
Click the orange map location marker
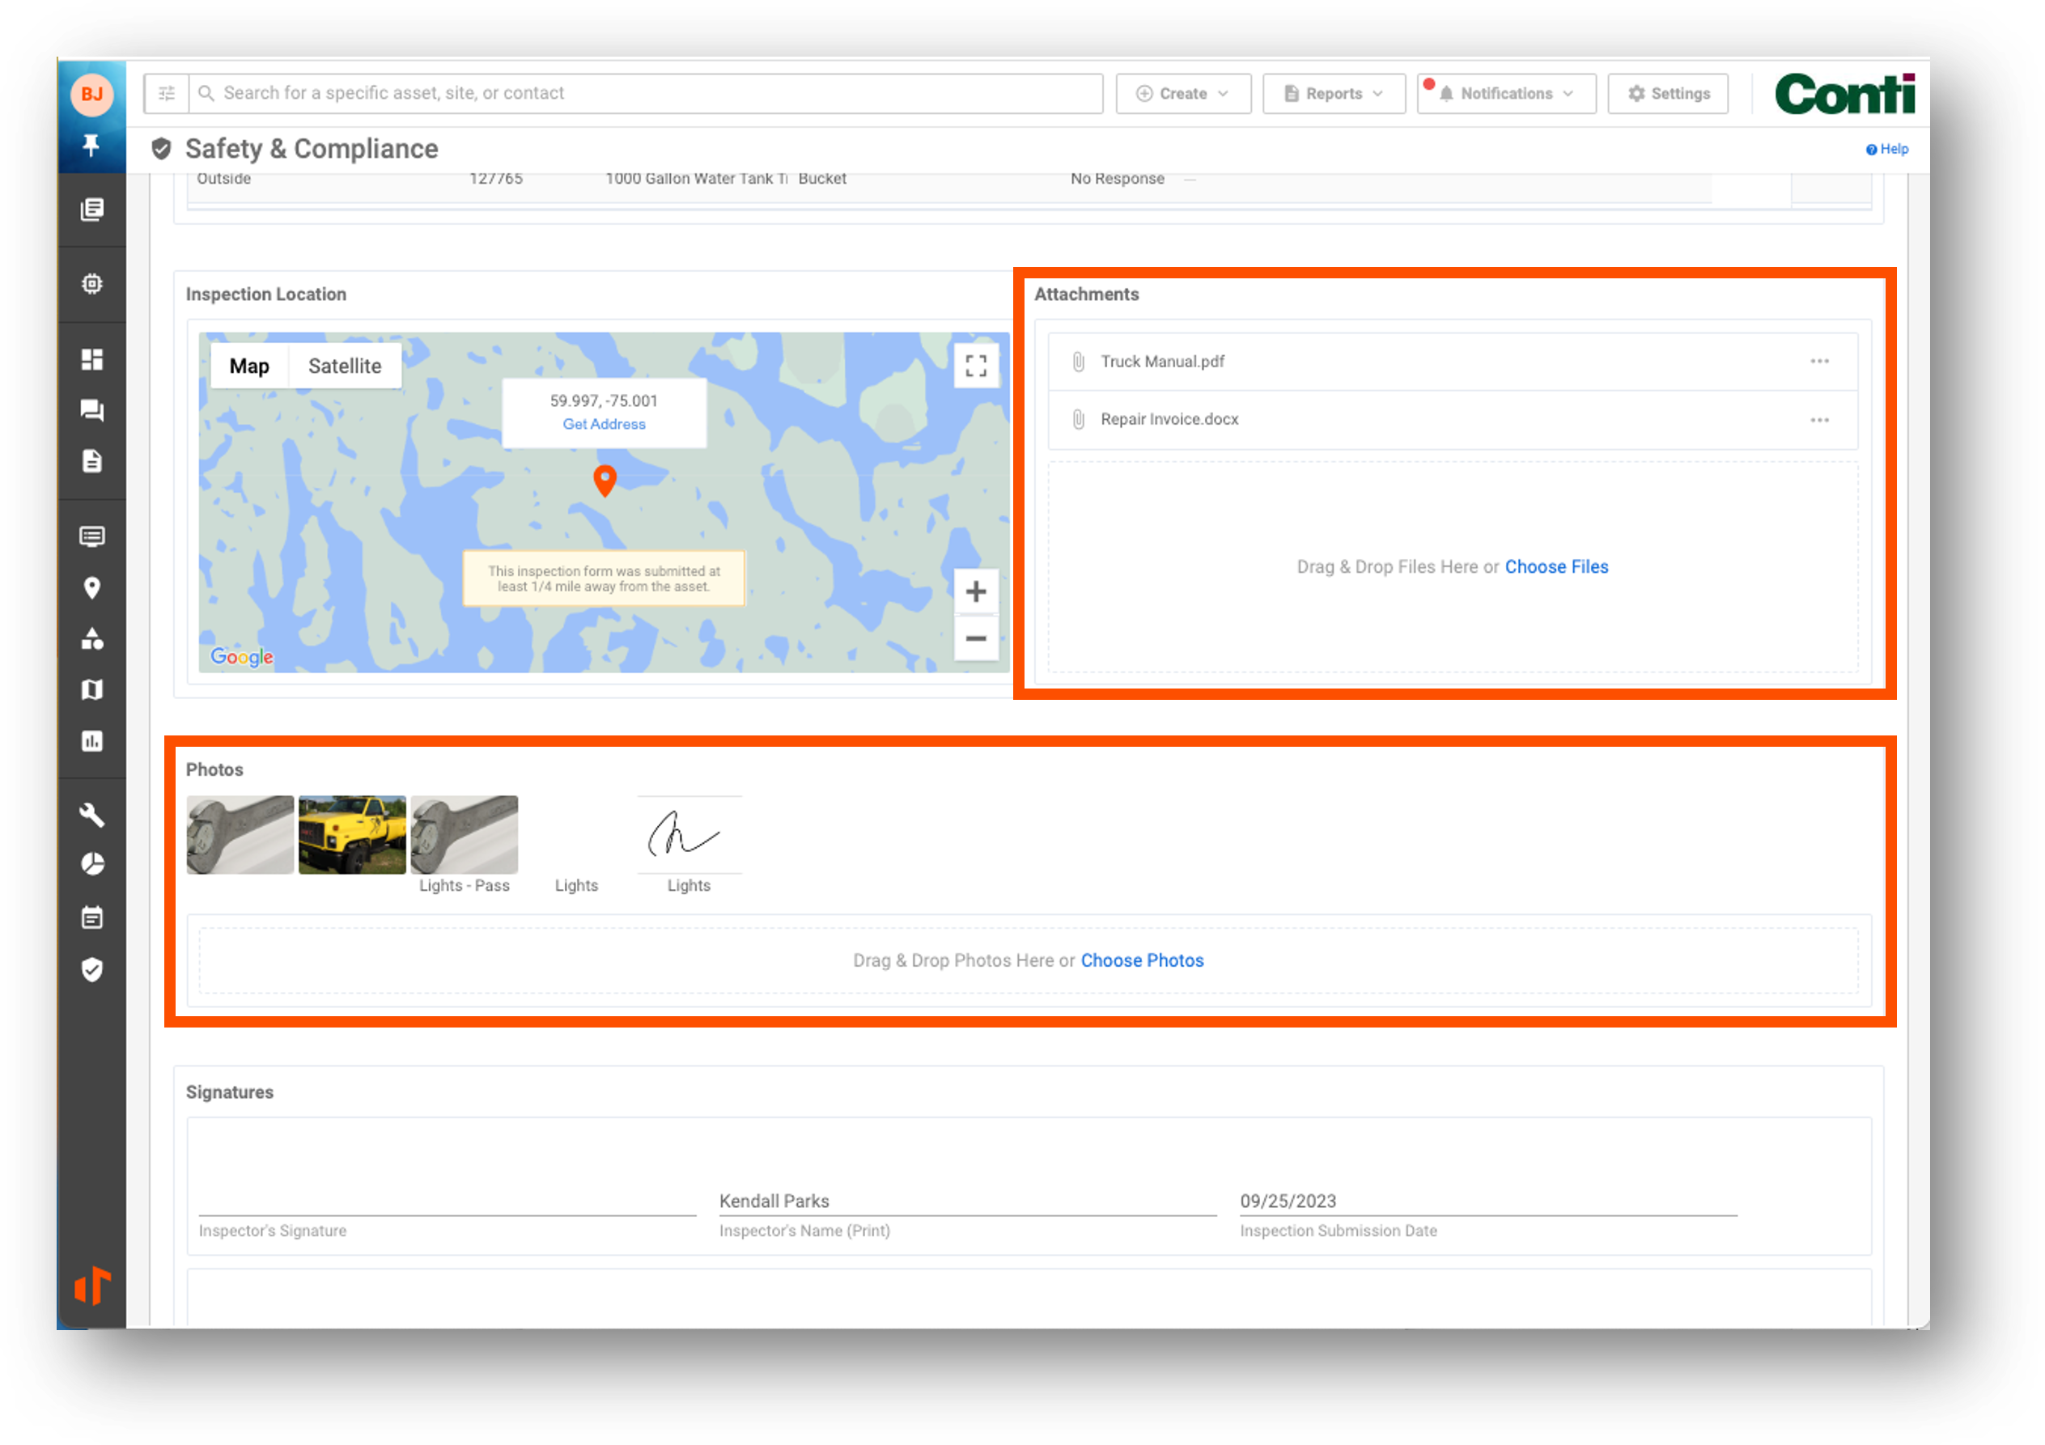pyautogui.click(x=605, y=481)
